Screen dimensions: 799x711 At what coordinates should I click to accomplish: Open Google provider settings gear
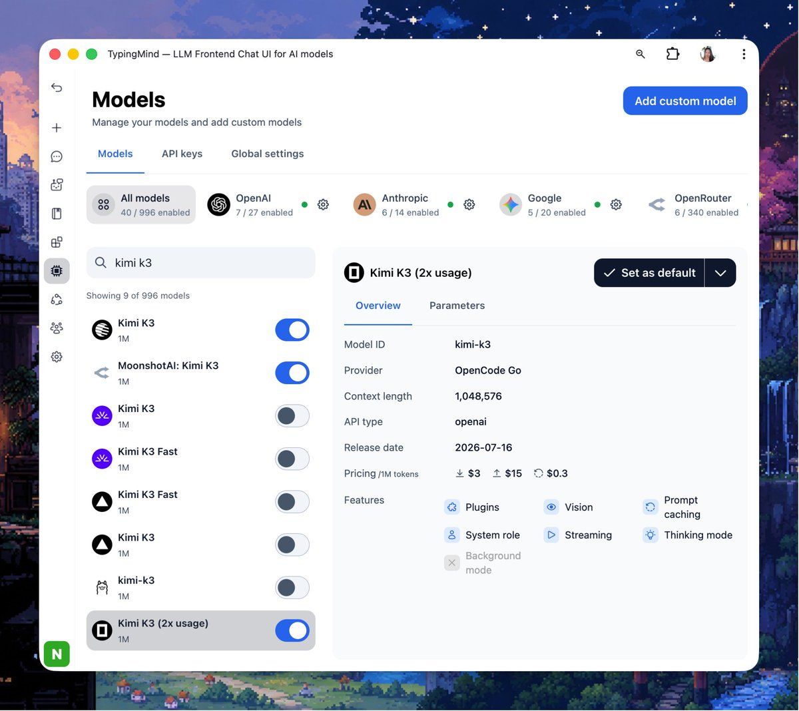pos(617,204)
